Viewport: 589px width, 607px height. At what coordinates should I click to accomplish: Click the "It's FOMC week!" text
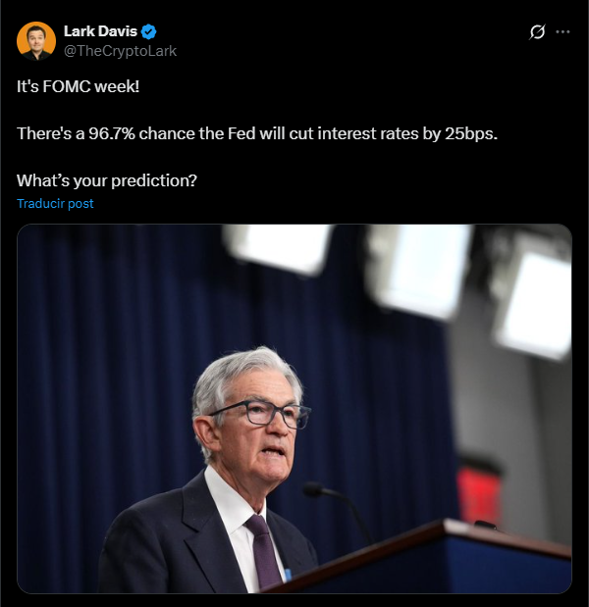[x=79, y=86]
